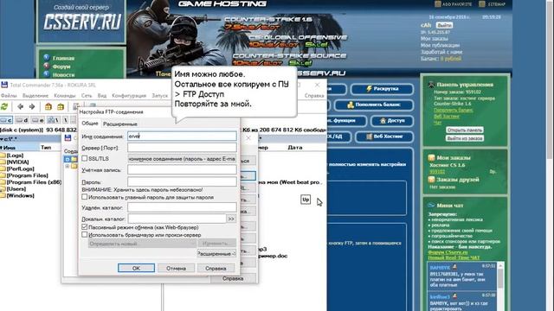Select the [Users] folder row
The width and height of the screenshot is (554, 311).
(14, 188)
